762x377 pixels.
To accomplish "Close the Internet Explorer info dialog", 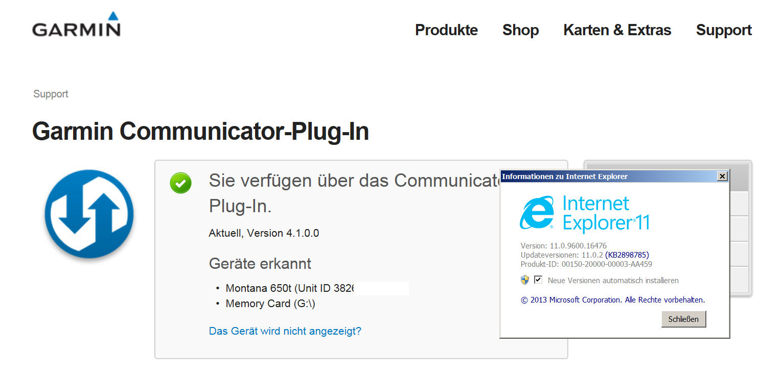I will pyautogui.click(x=722, y=177).
